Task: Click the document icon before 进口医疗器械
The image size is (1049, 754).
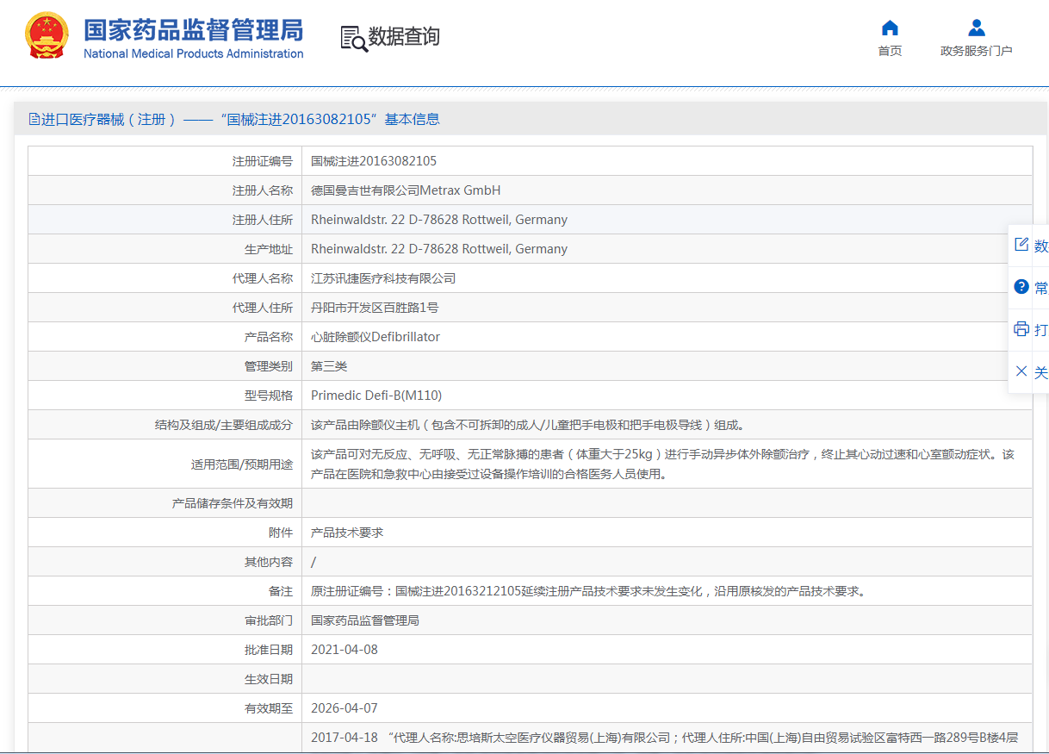Action: [34, 119]
